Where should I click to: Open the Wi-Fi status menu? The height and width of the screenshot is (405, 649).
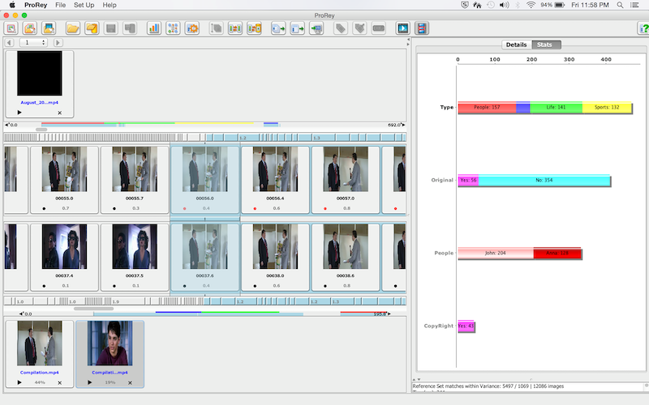(531, 5)
